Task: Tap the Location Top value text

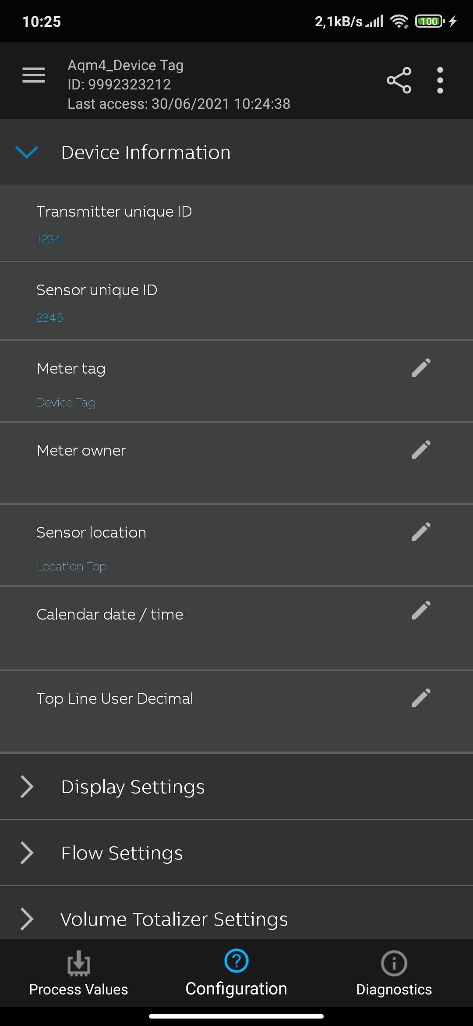Action: (72, 566)
